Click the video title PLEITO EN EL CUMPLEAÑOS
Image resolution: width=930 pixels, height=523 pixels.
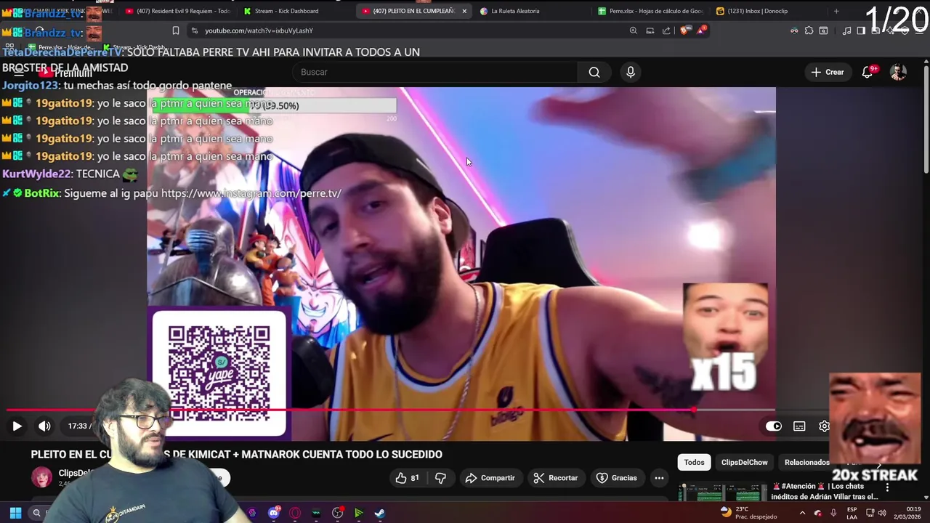[x=237, y=454]
